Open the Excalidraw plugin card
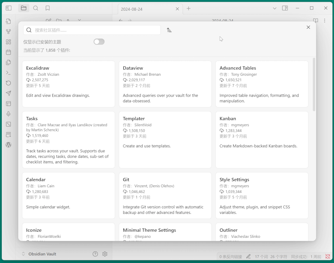334x263 pixels. (69, 84)
